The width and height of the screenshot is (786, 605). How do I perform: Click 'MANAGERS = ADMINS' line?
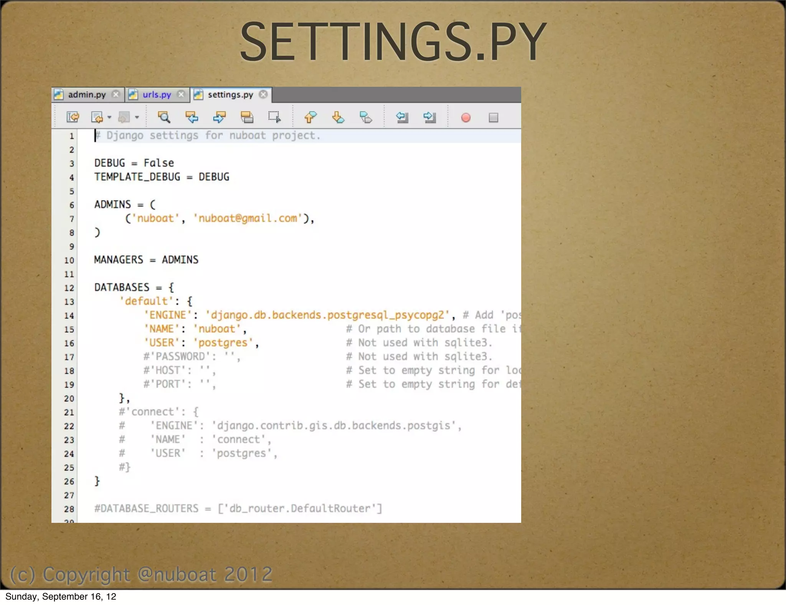(x=146, y=260)
